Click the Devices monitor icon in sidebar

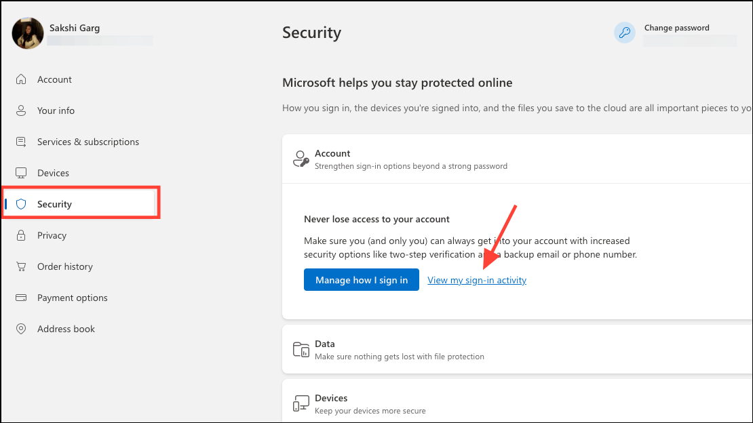click(x=22, y=173)
